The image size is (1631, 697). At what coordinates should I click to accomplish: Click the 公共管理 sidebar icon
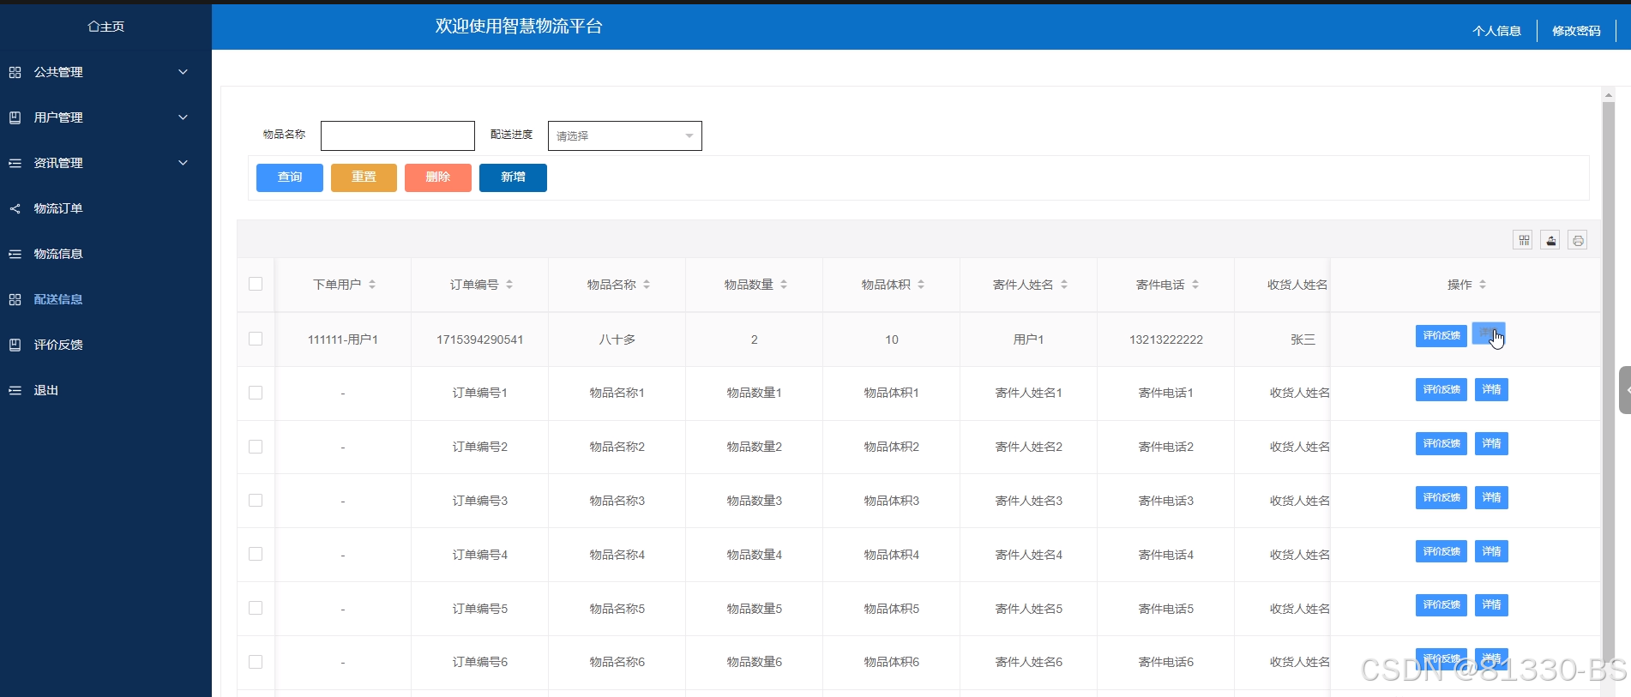coord(15,72)
